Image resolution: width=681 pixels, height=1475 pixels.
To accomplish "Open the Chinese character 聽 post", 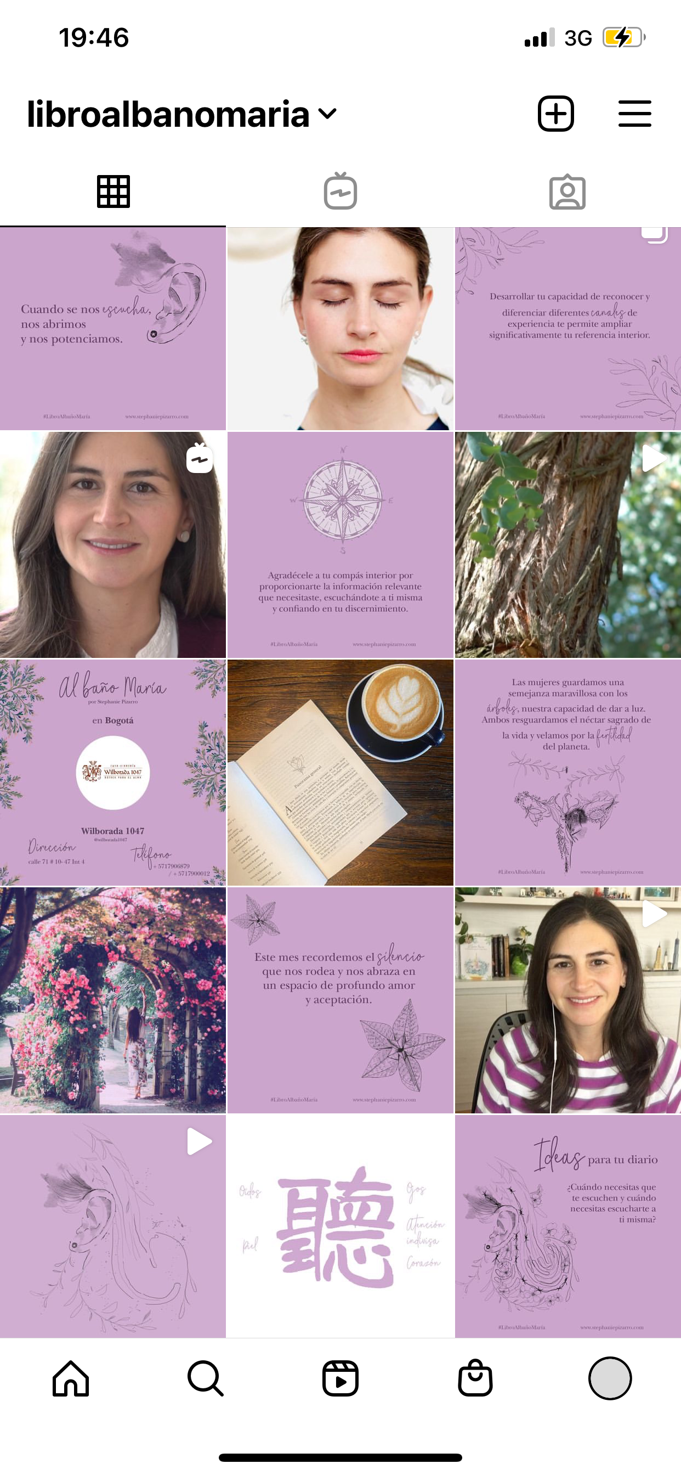I will tap(340, 1226).
